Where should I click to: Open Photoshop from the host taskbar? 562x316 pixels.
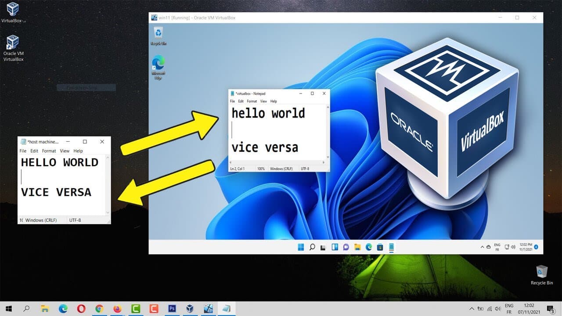[x=172, y=309]
